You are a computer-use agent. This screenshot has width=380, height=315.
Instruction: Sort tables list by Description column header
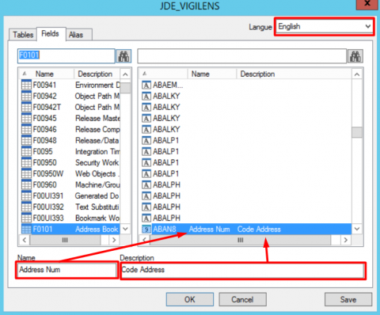pyautogui.click(x=97, y=74)
